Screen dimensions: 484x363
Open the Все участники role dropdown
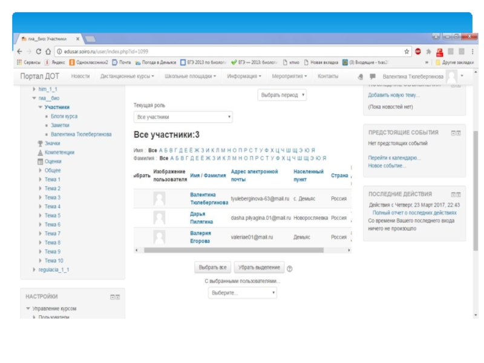(183, 117)
